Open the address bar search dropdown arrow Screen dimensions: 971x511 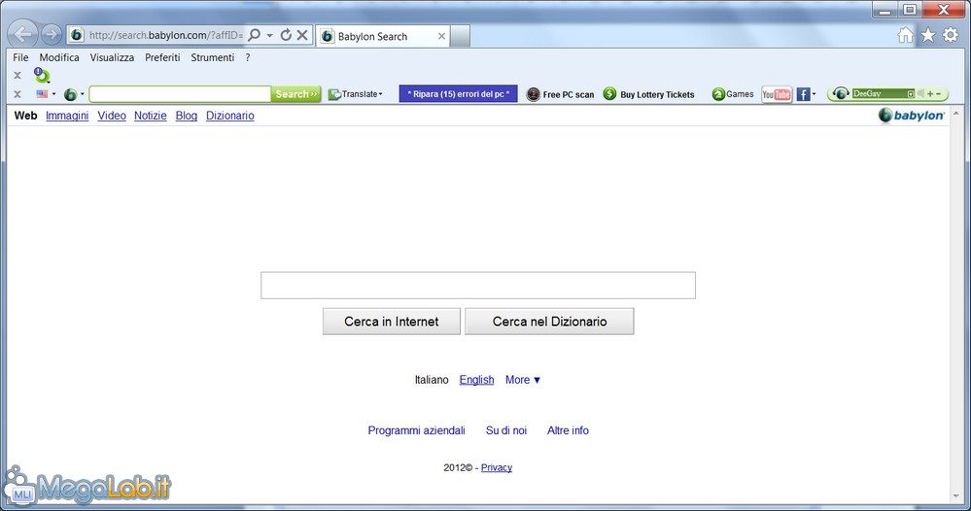pos(270,35)
